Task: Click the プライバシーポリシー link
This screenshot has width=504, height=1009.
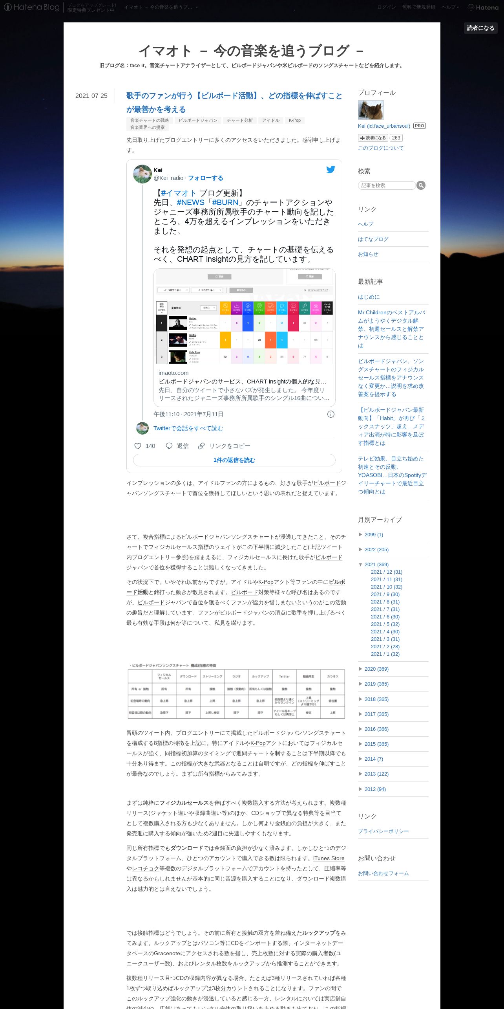Action: pyautogui.click(x=383, y=831)
